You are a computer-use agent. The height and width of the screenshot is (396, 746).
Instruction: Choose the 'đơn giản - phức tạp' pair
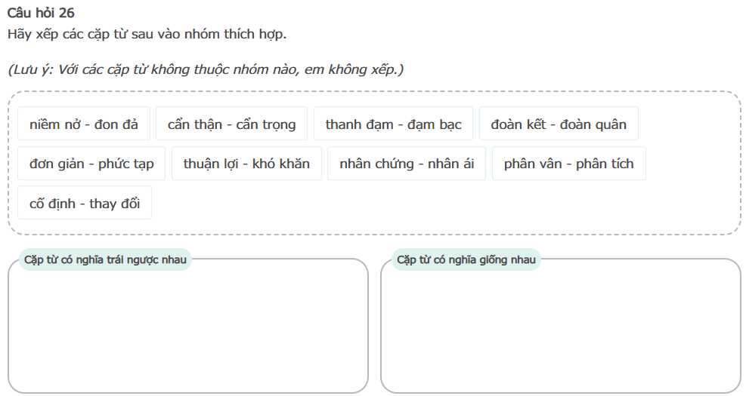click(x=91, y=164)
